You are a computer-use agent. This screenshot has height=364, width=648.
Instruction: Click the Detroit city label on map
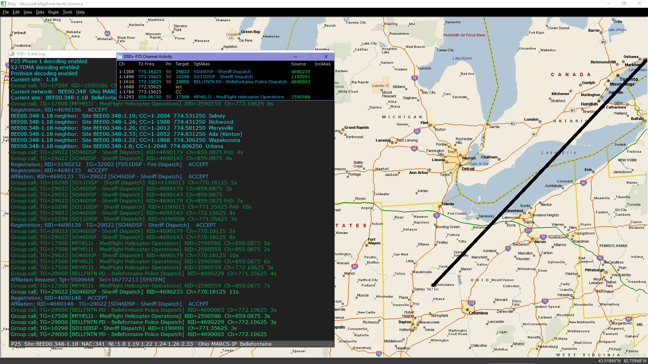pos(468,169)
